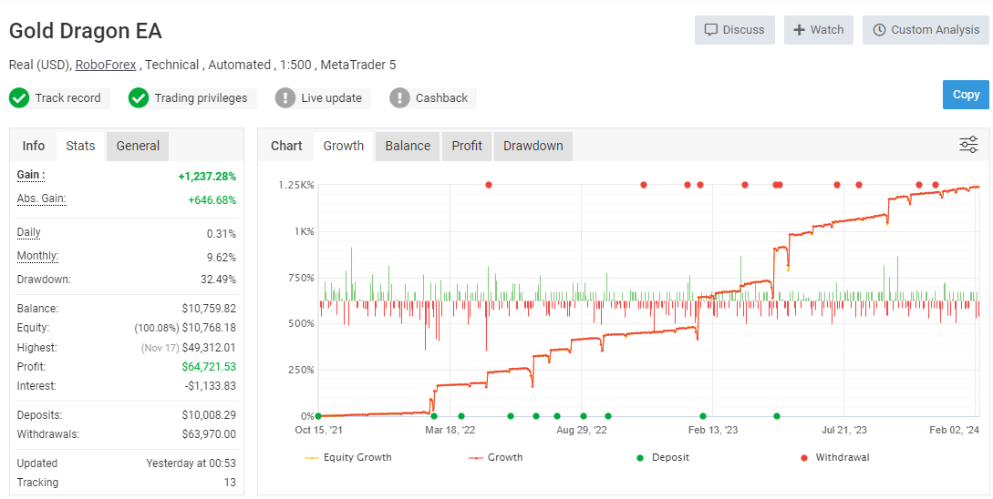The image size is (993, 499).
Task: Click the plus icon in Watch
Action: (799, 30)
